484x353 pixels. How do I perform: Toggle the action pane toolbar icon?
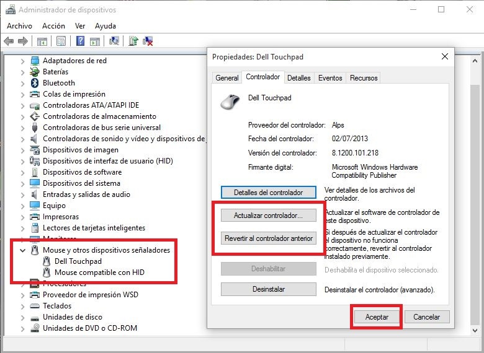pos(95,41)
